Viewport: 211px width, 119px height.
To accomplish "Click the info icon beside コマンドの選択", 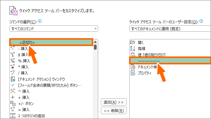I will pos(40,21).
